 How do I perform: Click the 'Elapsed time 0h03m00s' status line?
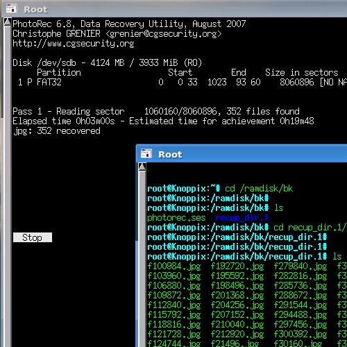tap(163, 121)
